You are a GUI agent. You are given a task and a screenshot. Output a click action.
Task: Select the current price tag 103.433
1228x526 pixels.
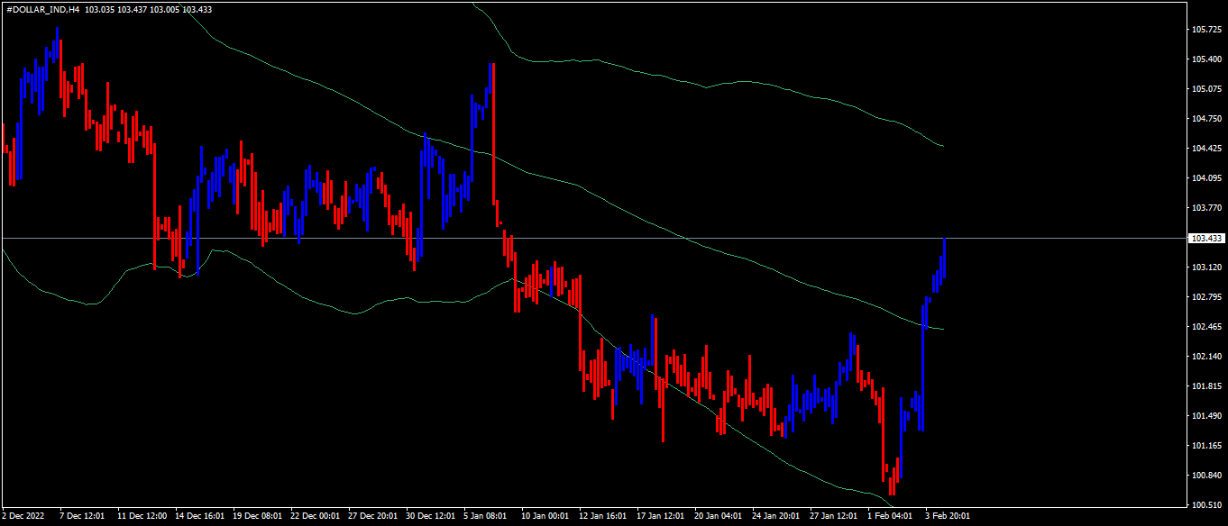click(x=1206, y=239)
